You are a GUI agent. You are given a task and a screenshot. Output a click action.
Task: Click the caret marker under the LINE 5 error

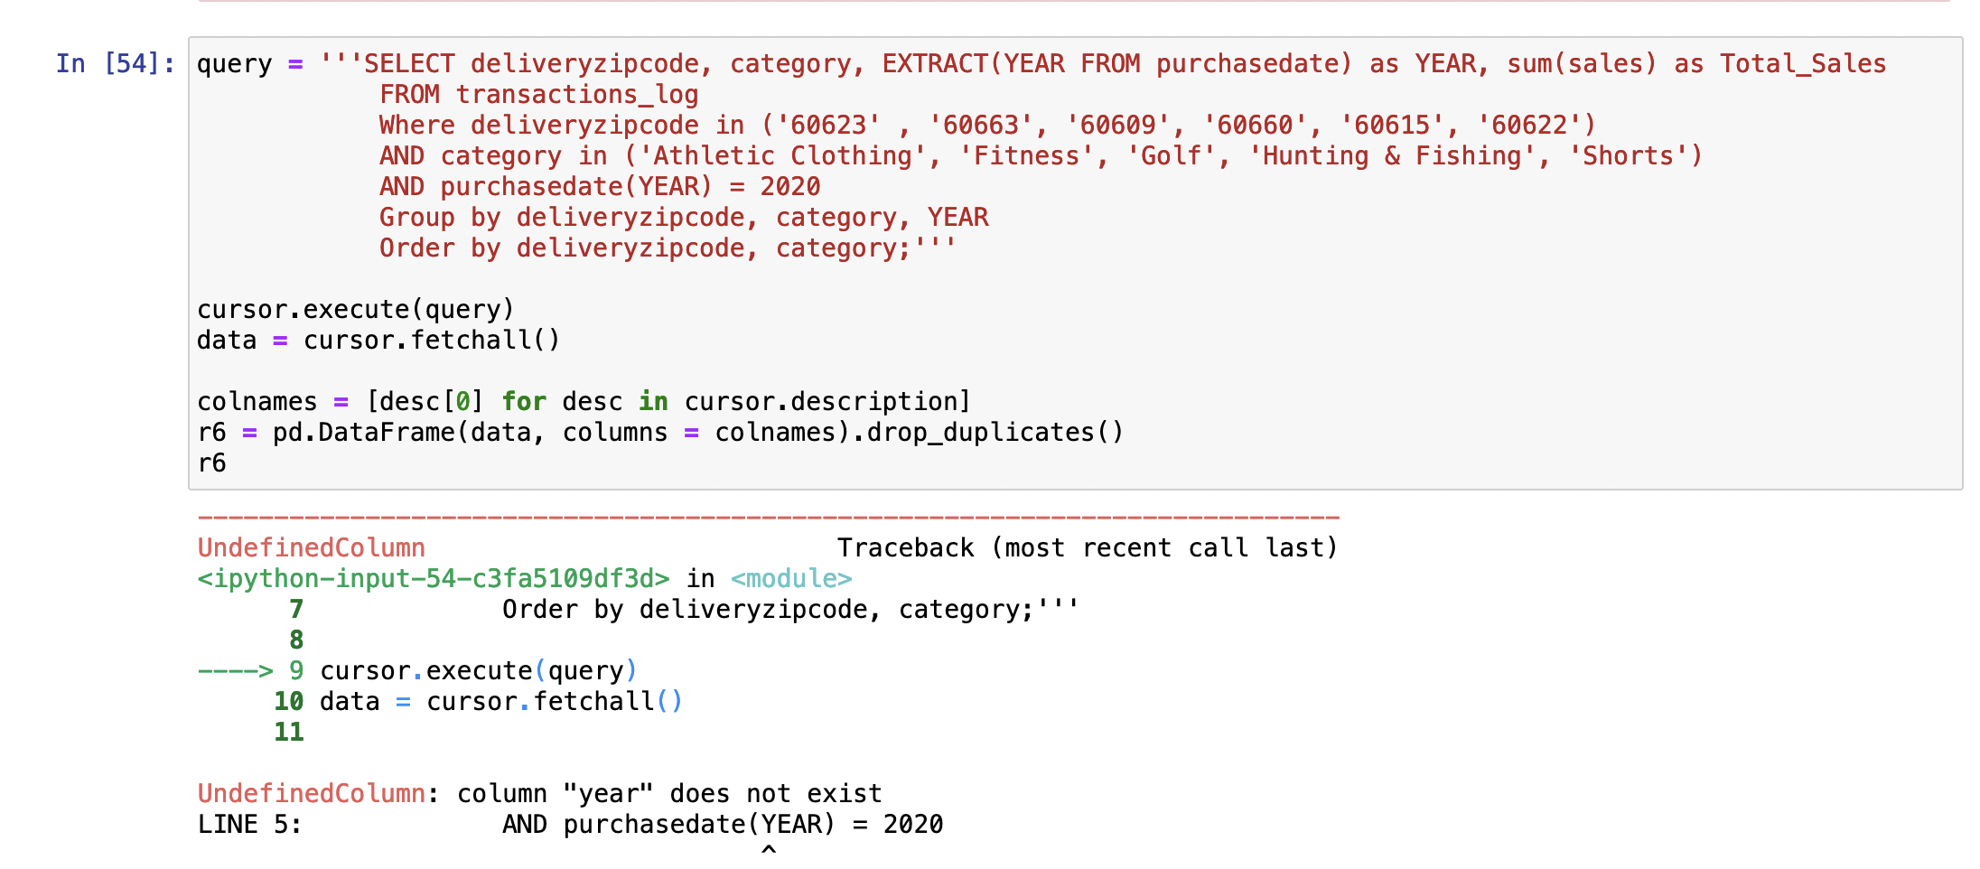click(769, 850)
